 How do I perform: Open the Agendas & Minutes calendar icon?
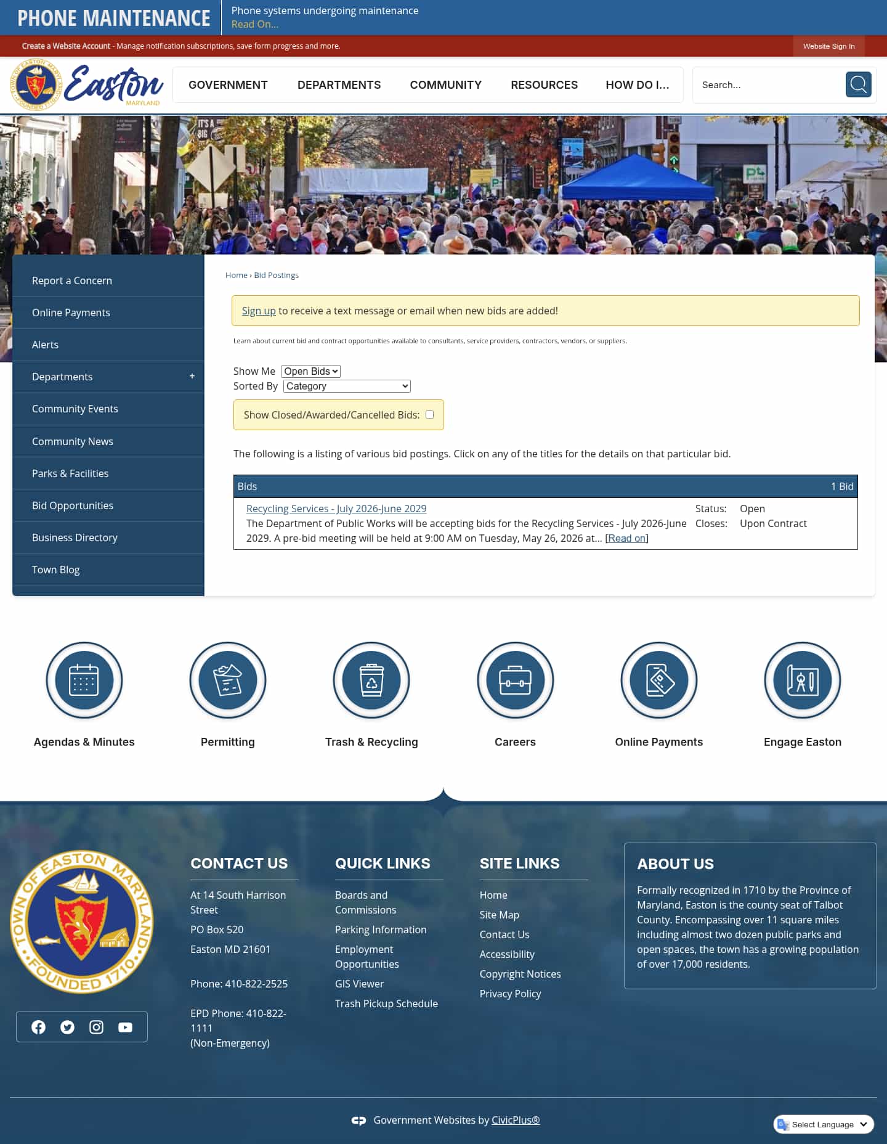[84, 680]
